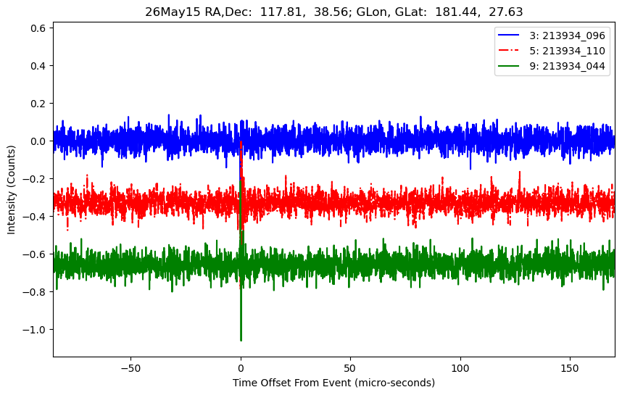Click the y-axis tick label −1.0
This screenshot has width=622, height=395.
(35, 330)
